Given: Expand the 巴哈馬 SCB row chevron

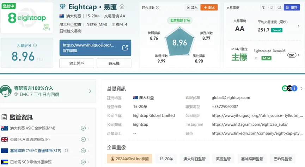Looking at the screenshot, I should coord(89,162).
